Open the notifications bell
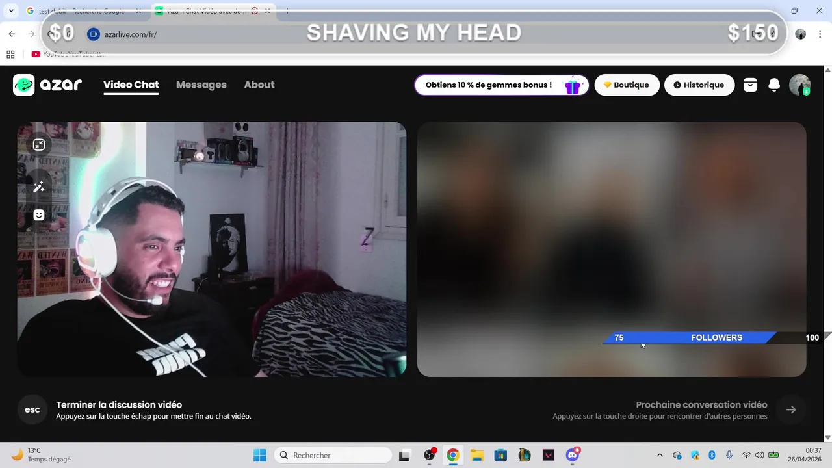This screenshot has width=832, height=468. pos(774,85)
